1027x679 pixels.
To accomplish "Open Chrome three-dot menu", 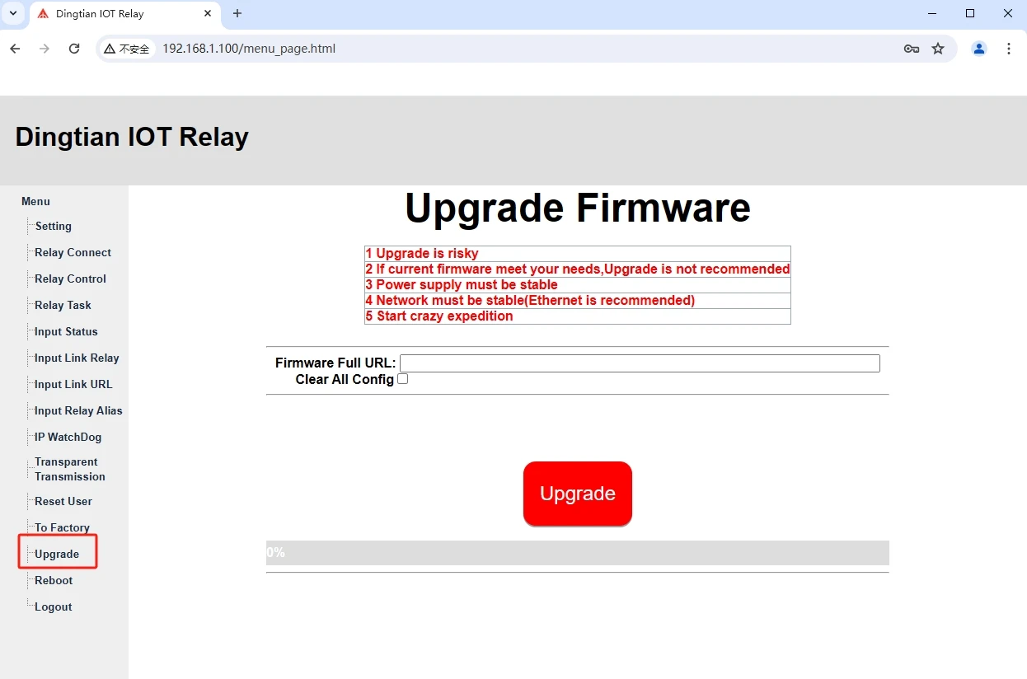I will (1009, 49).
